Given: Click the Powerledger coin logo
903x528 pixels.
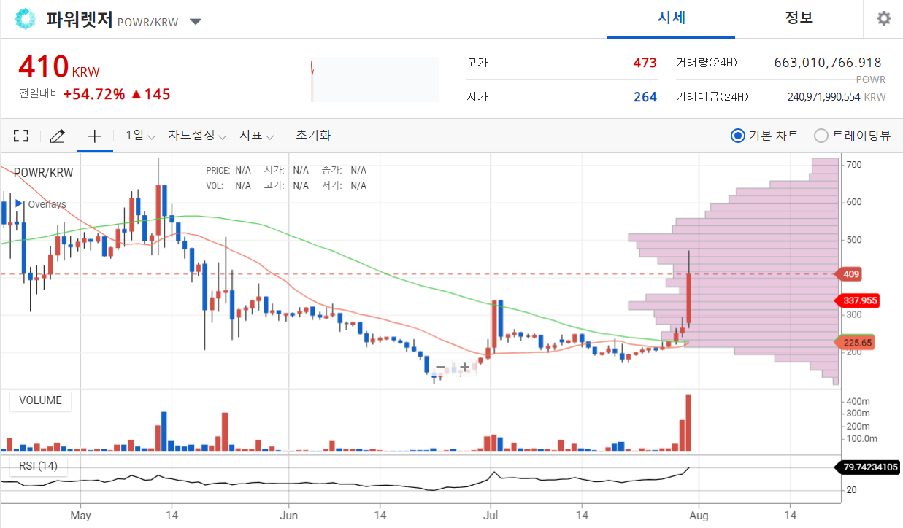Looking at the screenshot, I should pos(26,19).
